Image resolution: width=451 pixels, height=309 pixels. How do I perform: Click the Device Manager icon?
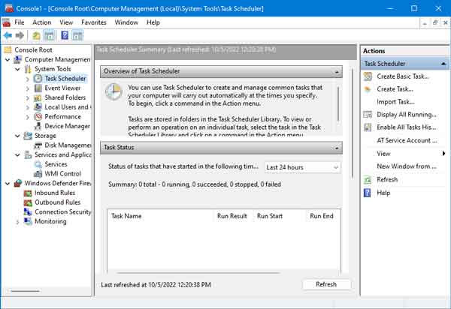click(38, 126)
